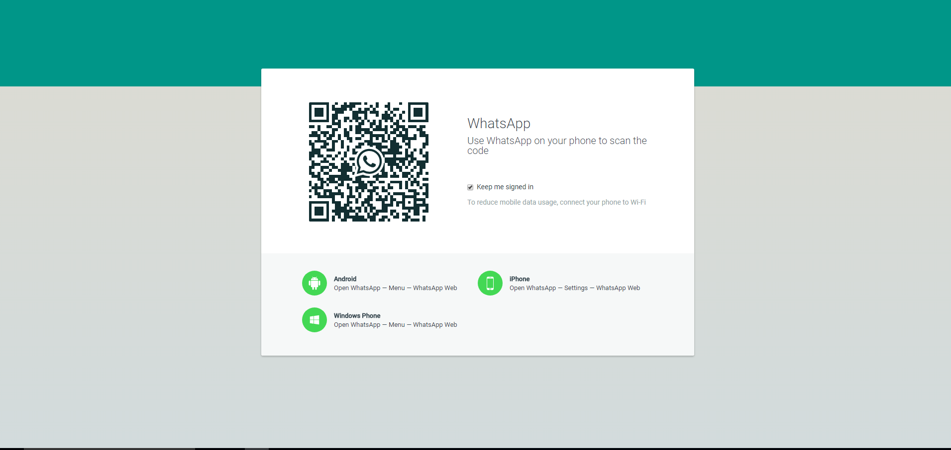Click the WhatsApp heading text
The height and width of the screenshot is (450, 951).
pyautogui.click(x=499, y=123)
